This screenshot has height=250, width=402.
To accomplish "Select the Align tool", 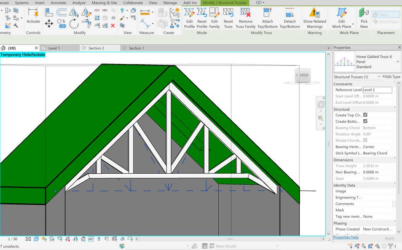I will click(49, 12).
